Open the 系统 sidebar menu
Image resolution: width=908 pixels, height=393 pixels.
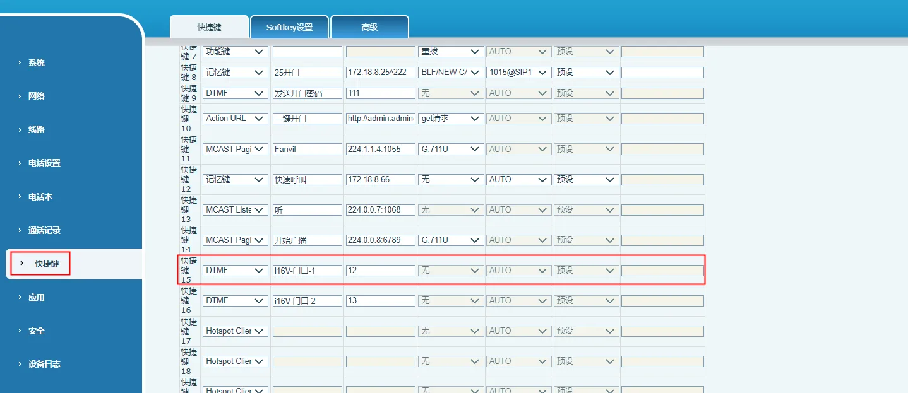pyautogui.click(x=36, y=63)
